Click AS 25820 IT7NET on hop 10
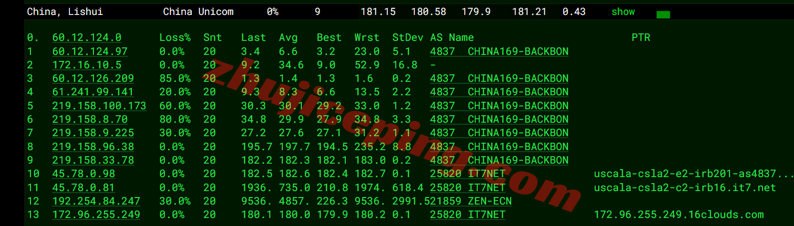Image resolution: width=794 pixels, height=226 pixels. (x=468, y=174)
